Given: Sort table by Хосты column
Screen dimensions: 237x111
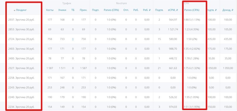Looking at the screenshot, I should point(50,10).
